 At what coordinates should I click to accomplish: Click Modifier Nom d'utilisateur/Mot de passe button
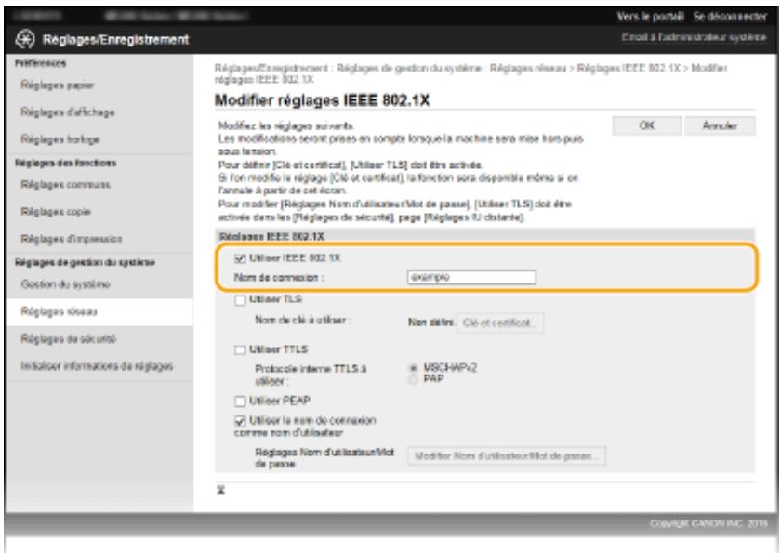507,456
